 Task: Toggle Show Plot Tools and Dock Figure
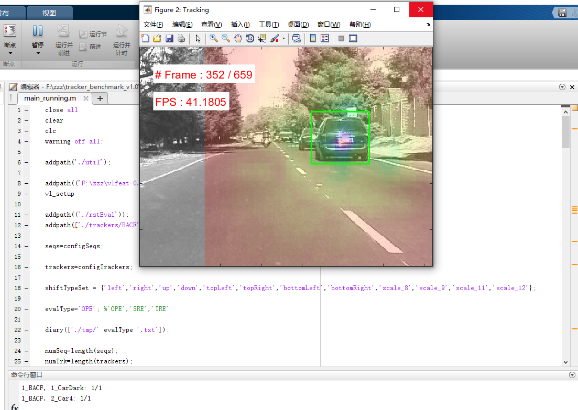point(353,38)
